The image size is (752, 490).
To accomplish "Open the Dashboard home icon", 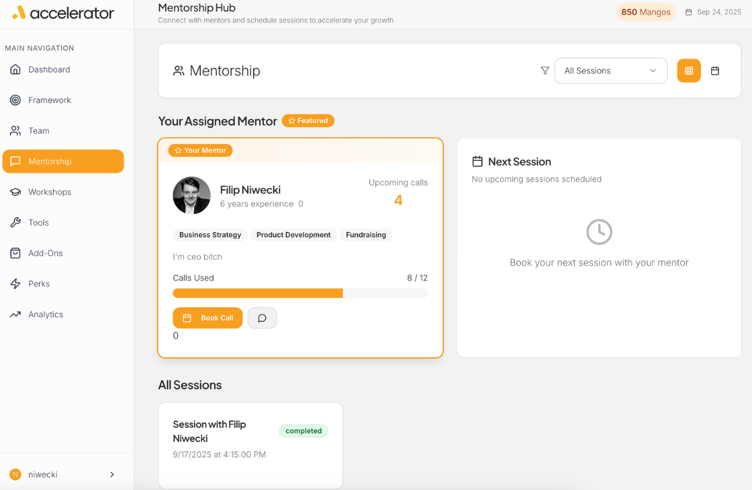I will point(16,69).
